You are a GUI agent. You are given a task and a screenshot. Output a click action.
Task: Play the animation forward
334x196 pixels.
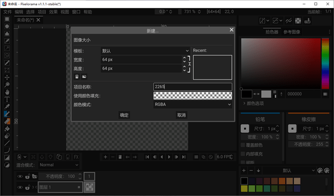coord(169,157)
